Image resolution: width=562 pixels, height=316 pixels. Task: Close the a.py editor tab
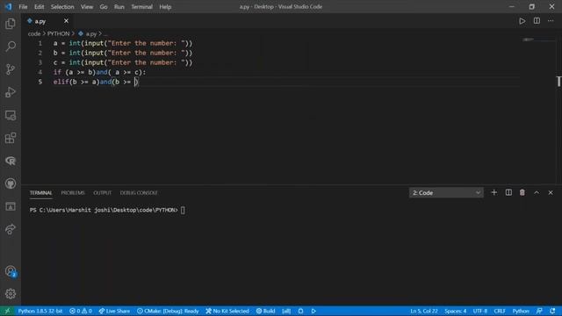click(66, 21)
